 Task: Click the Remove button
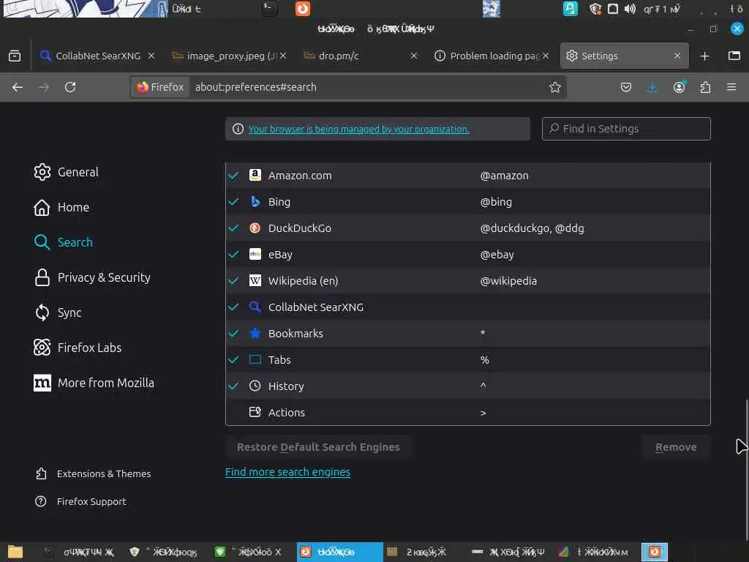pyautogui.click(x=676, y=447)
